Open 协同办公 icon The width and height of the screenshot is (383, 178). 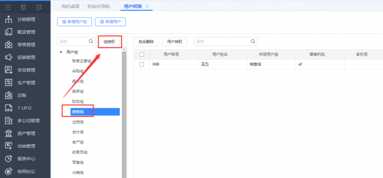click(x=9, y=171)
